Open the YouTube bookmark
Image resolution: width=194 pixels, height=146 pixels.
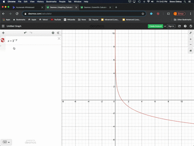[x=56, y=19]
